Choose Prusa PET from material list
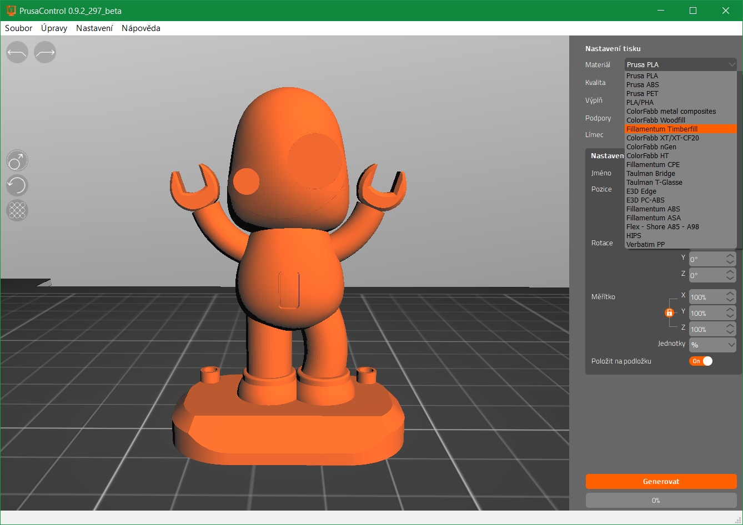The width and height of the screenshot is (743, 525). point(681,94)
